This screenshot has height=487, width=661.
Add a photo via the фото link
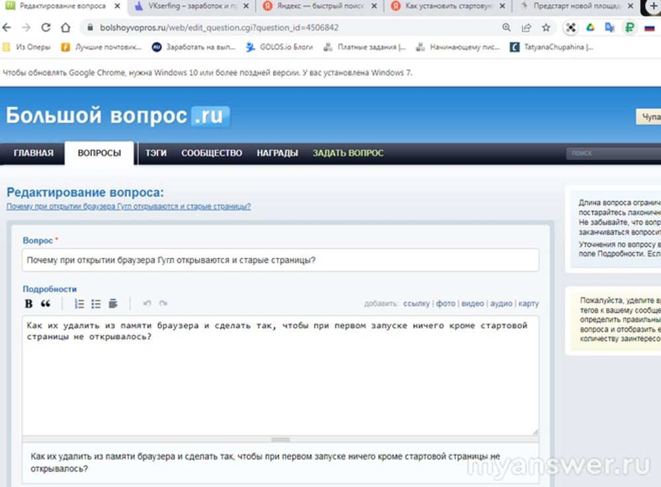446,304
